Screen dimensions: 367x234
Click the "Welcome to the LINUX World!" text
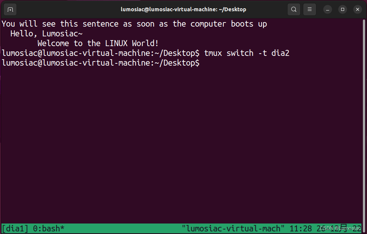[98, 43]
